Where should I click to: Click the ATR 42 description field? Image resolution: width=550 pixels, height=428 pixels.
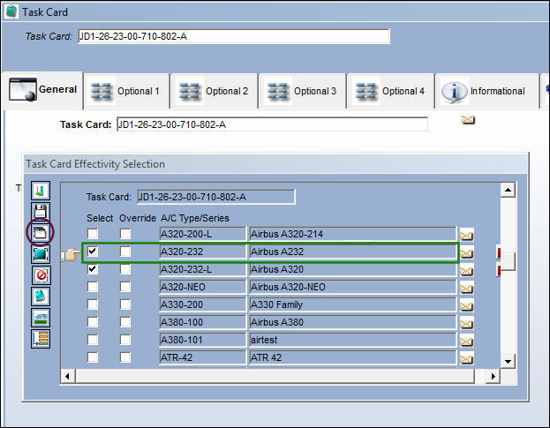pyautogui.click(x=352, y=357)
